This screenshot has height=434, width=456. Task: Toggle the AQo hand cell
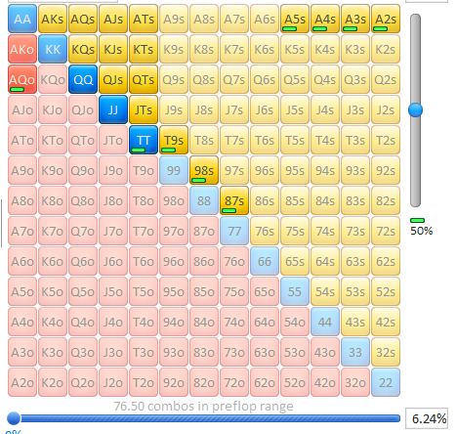click(22, 79)
